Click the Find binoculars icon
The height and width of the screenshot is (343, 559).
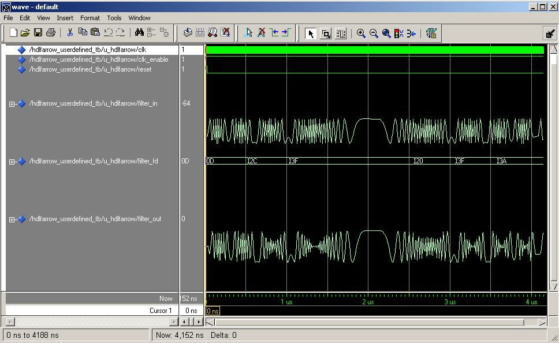pyautogui.click(x=139, y=33)
